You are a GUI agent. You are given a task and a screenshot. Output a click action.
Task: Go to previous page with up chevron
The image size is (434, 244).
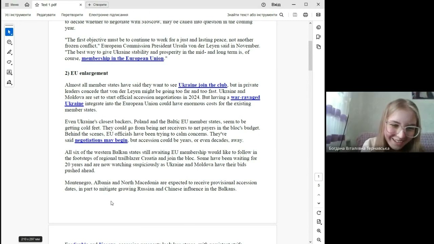tap(319, 195)
